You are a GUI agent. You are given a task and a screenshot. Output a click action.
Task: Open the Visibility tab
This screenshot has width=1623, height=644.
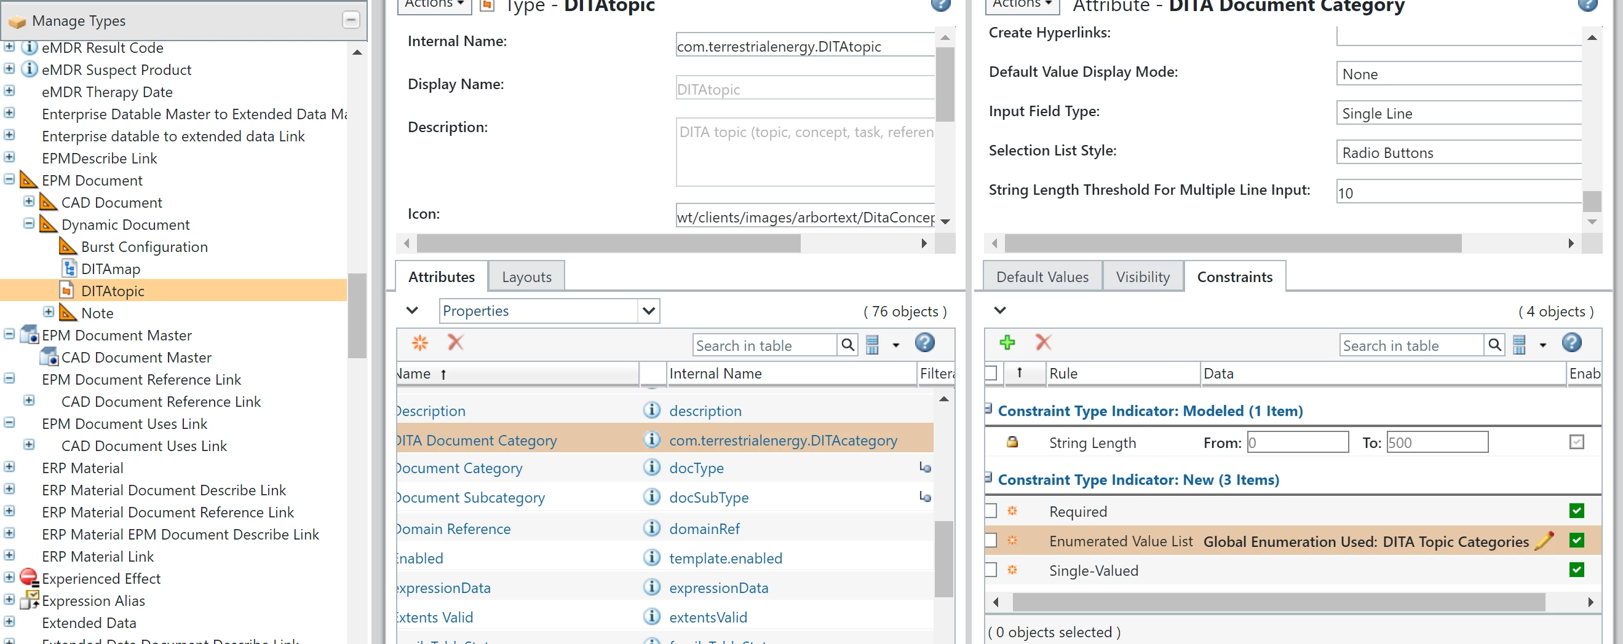click(1142, 277)
